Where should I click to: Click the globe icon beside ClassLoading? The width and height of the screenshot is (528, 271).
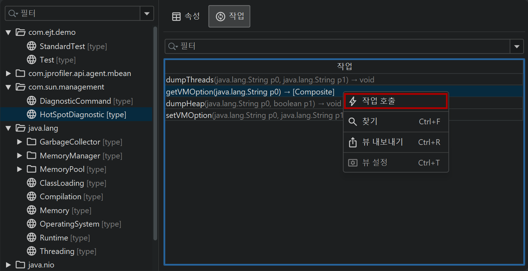32,183
